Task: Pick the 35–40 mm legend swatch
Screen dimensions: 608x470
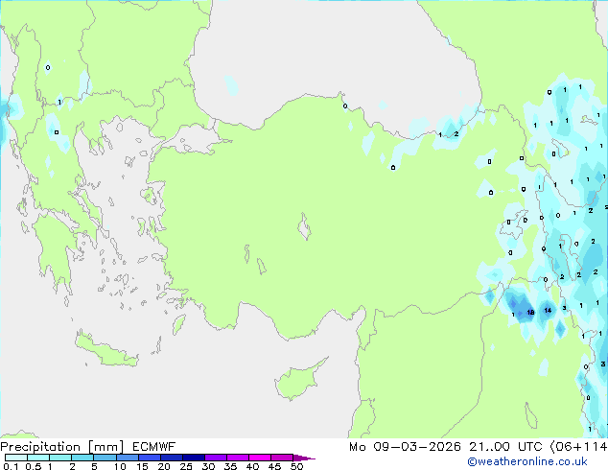Action: coord(237,458)
